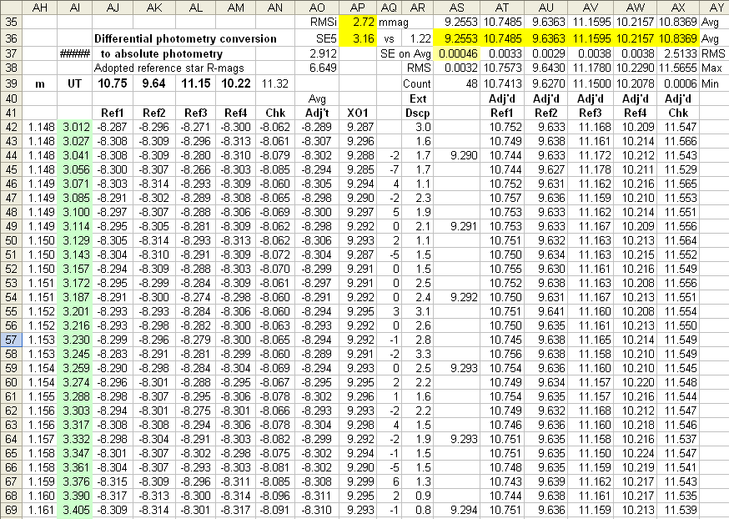Click UT value 3.230 in row 57
The width and height of the screenshot is (729, 519).
[75, 340]
